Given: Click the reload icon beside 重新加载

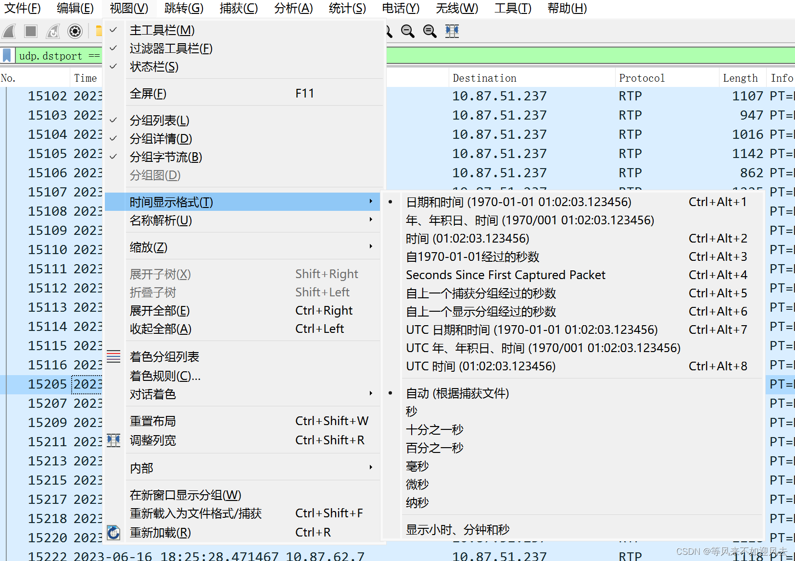Looking at the screenshot, I should coord(114,533).
